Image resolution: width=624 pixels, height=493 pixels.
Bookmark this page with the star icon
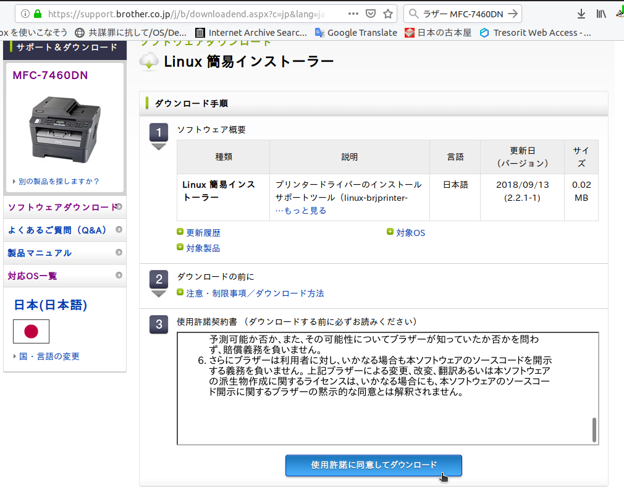(388, 14)
